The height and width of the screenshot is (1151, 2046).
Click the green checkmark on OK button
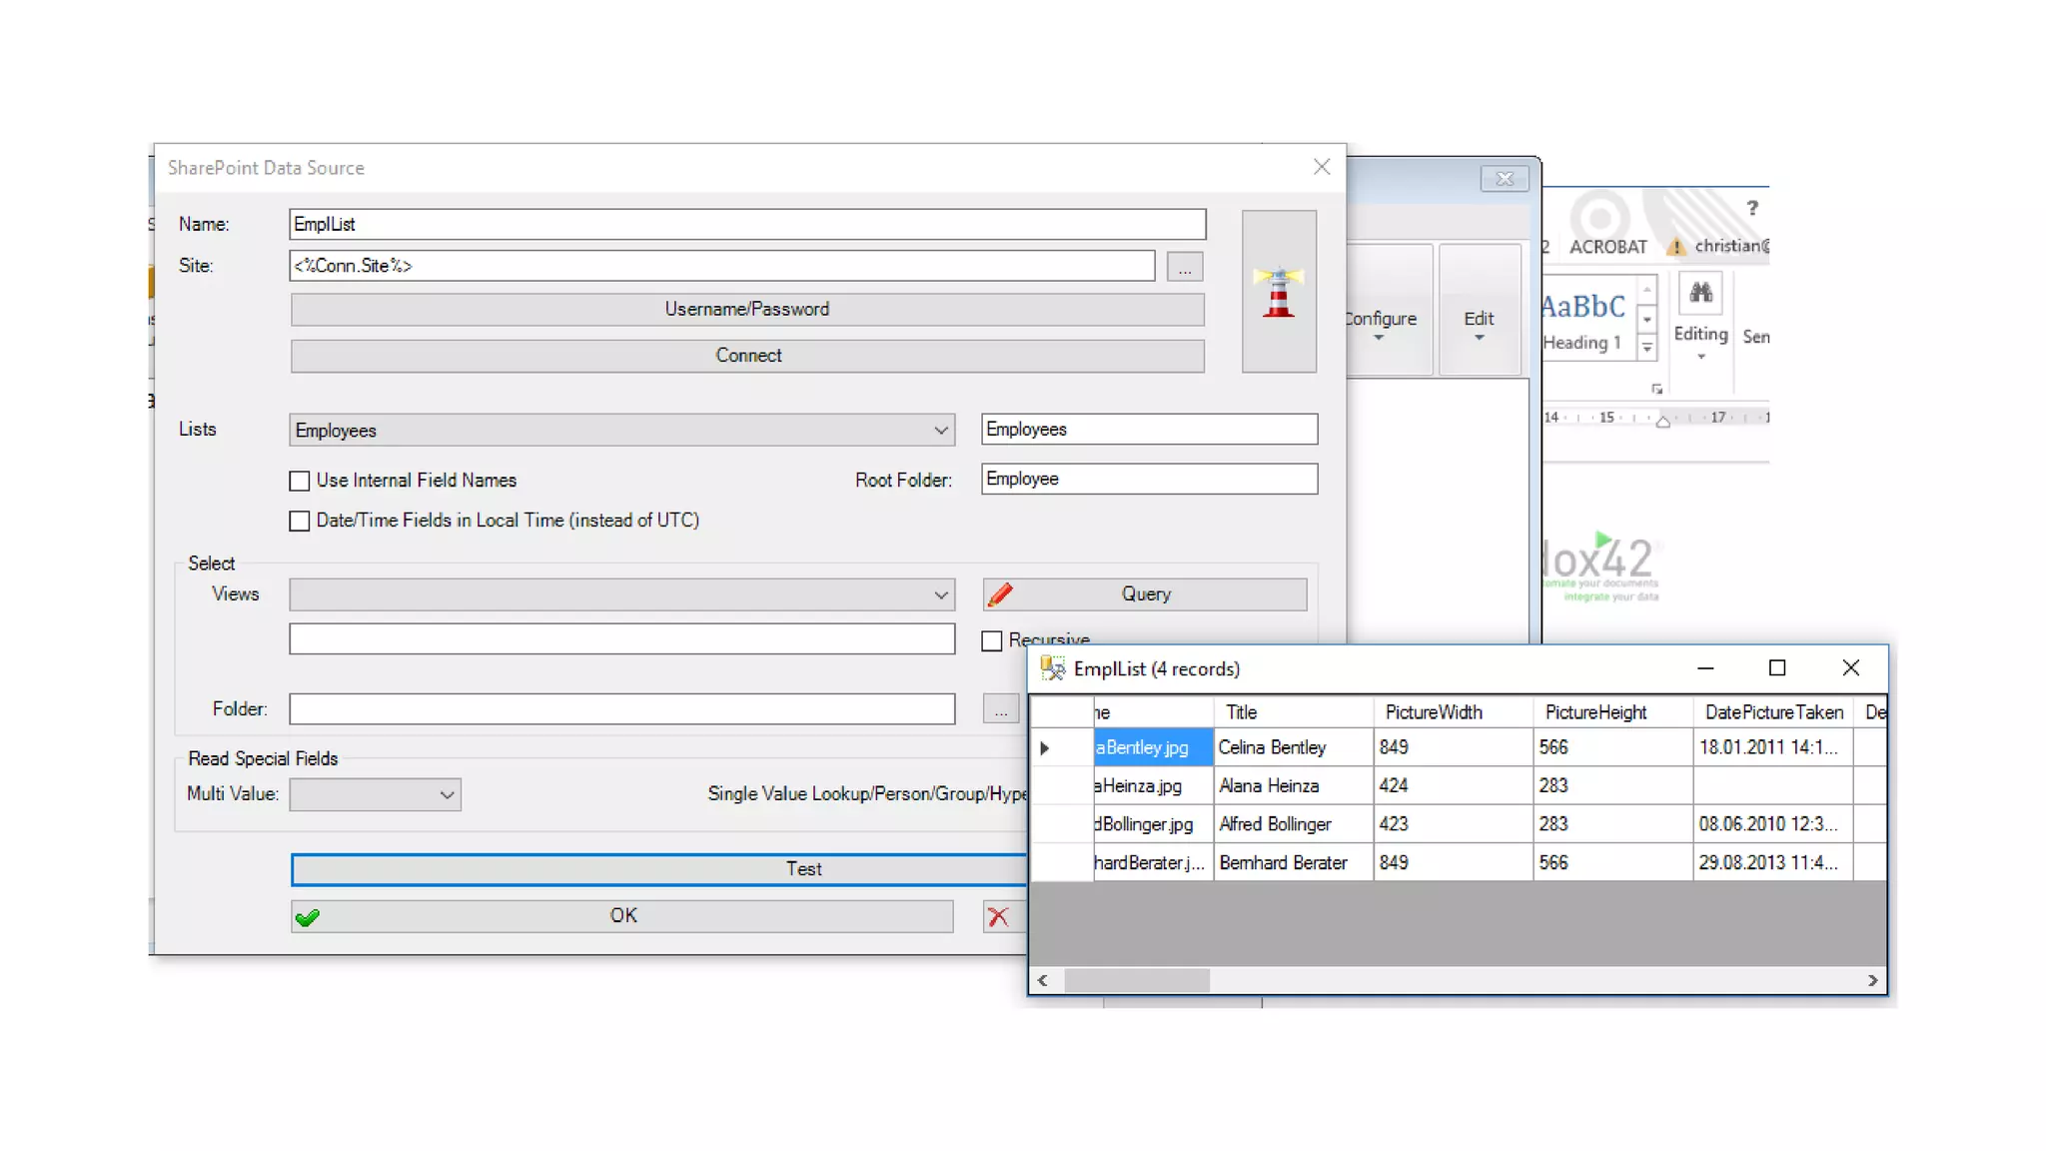[308, 917]
